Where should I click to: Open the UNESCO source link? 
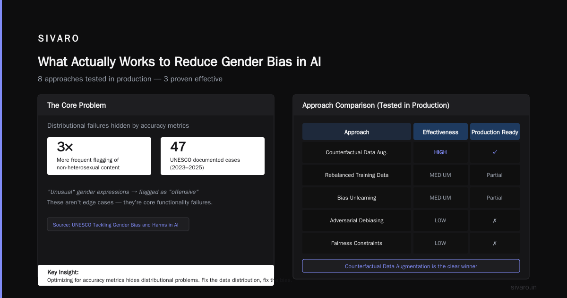pyautogui.click(x=118, y=224)
